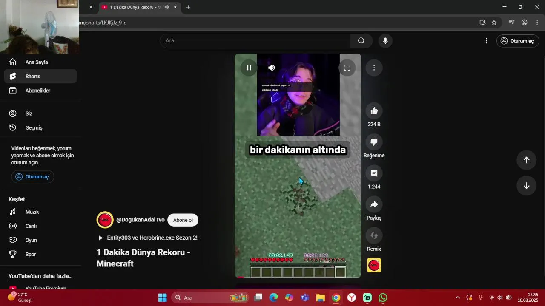This screenshot has width=545, height=306.
Task: Open @DogukanAdalTvo channel name
Action: pyautogui.click(x=141, y=220)
